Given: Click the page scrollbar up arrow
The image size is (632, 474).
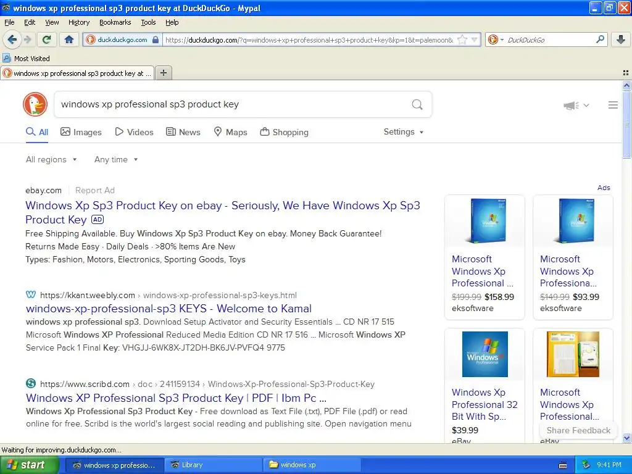Looking at the screenshot, I should pyautogui.click(x=626, y=85).
